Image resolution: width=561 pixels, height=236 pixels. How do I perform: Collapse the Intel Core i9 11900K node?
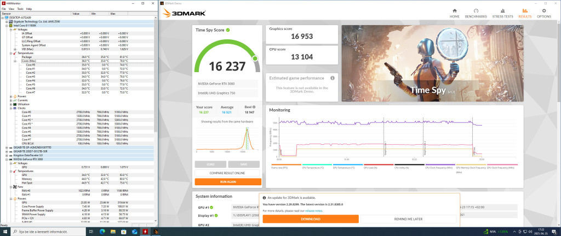(x=5, y=25)
